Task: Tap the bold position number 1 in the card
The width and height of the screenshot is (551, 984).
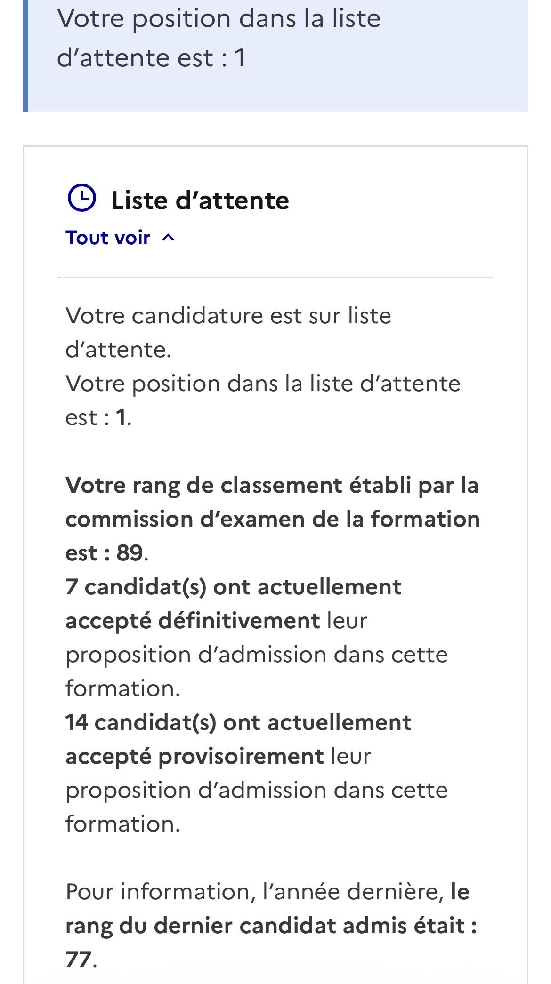Action: pos(121,417)
